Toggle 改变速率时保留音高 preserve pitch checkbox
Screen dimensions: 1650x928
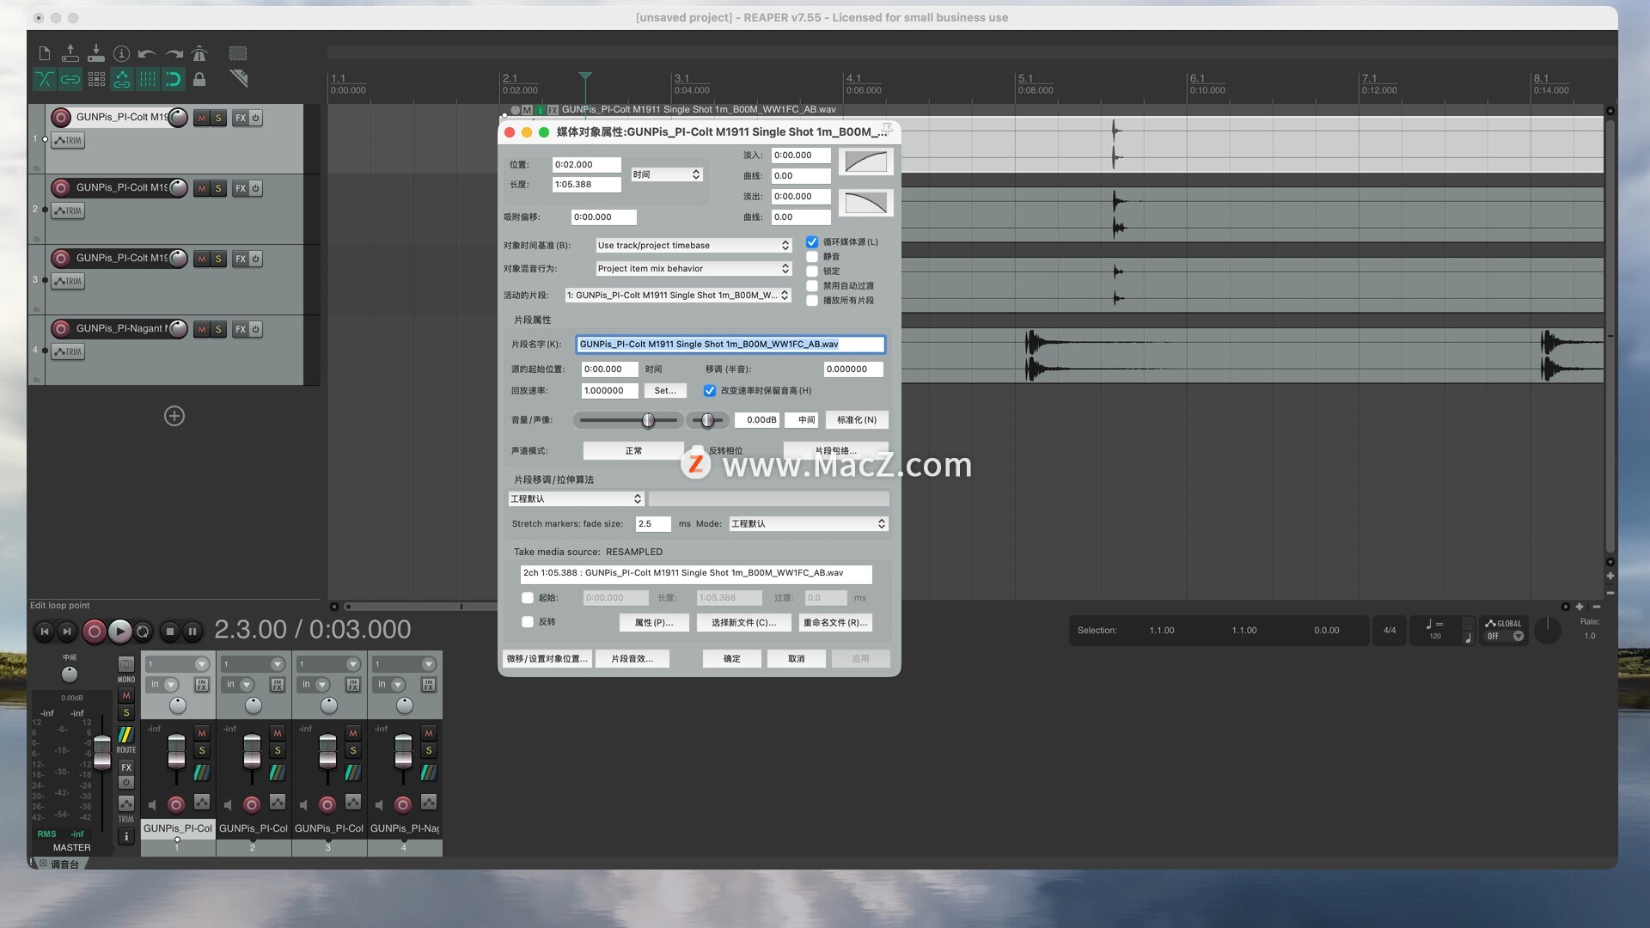tap(710, 391)
